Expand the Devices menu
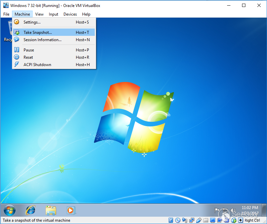The image size is (267, 224). [70, 14]
